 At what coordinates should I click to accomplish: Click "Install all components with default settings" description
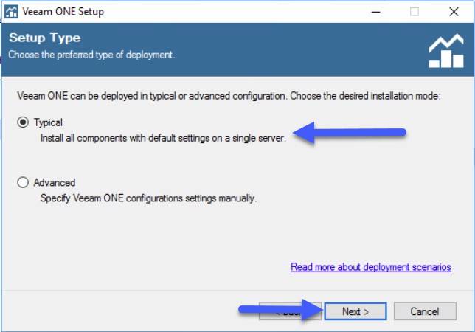point(163,138)
